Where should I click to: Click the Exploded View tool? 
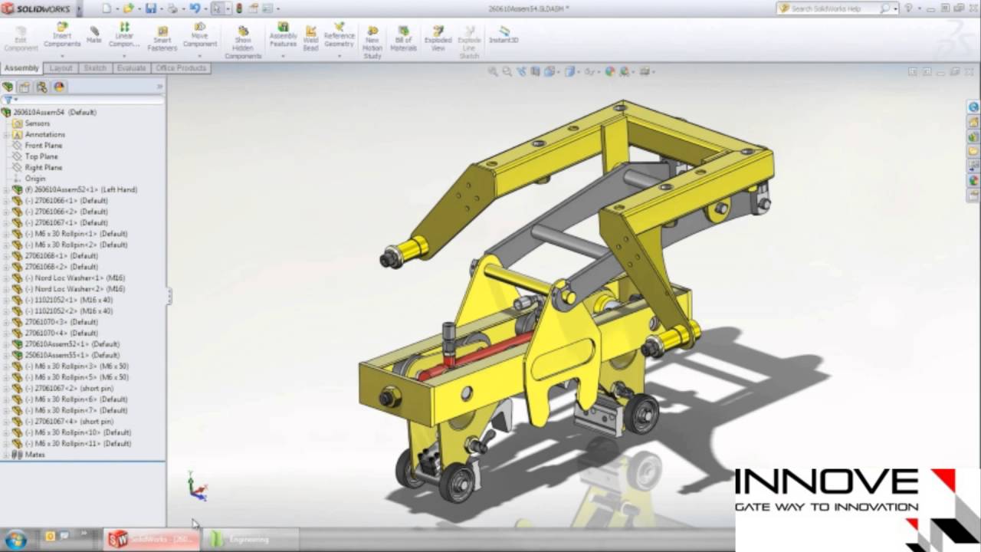(x=438, y=39)
